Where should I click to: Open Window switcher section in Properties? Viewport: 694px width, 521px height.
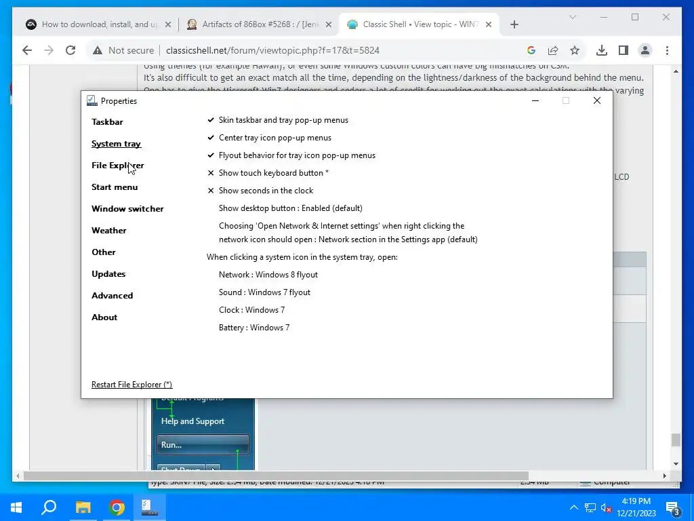coord(127,209)
